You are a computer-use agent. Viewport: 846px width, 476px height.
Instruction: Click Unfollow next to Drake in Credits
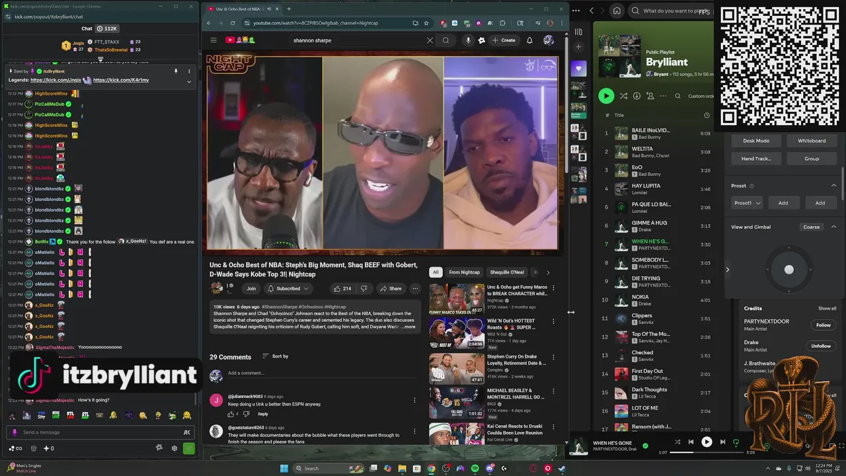coord(821,346)
